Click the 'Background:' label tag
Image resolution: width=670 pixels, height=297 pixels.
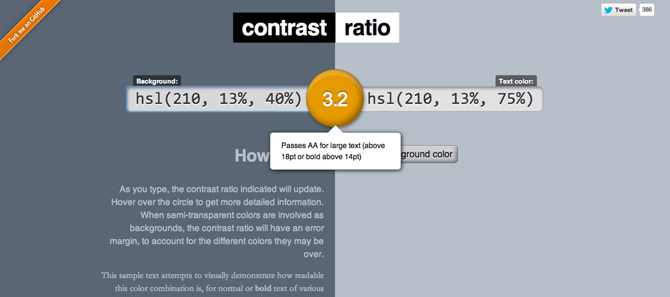click(157, 81)
